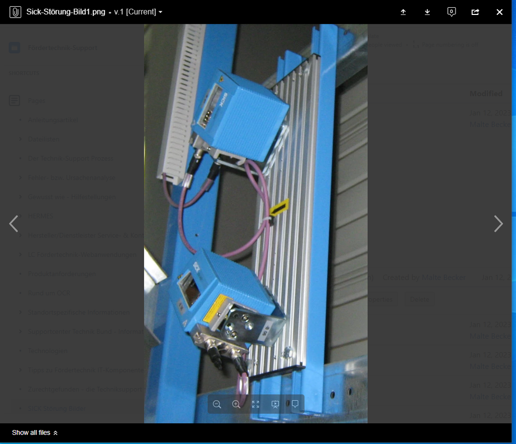Click the Sick-Störung-Bild1.png file name in the header
This screenshot has height=444, width=516.
coord(66,12)
